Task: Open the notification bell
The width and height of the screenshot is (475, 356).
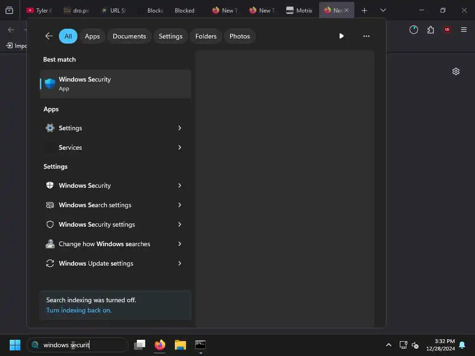Action: point(462,345)
